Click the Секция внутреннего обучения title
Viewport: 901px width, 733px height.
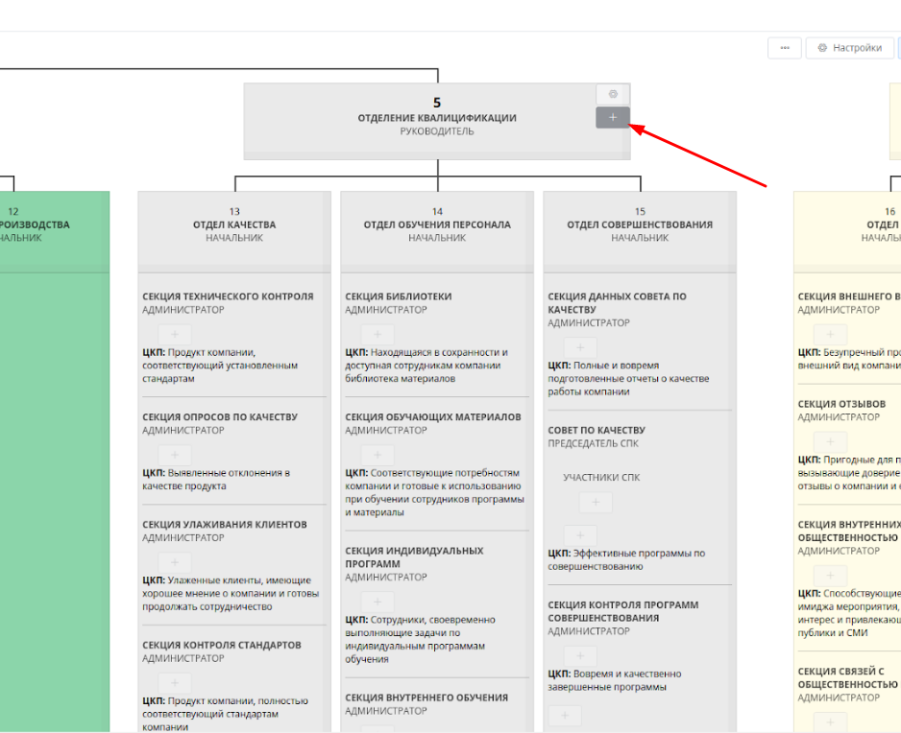point(426,698)
